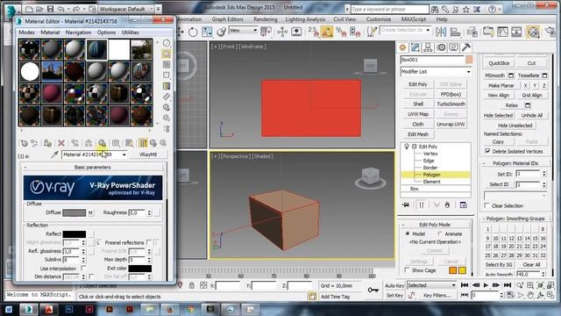Click the Get Material icon in Material Editor
The width and height of the screenshot is (561, 316).
[25, 143]
